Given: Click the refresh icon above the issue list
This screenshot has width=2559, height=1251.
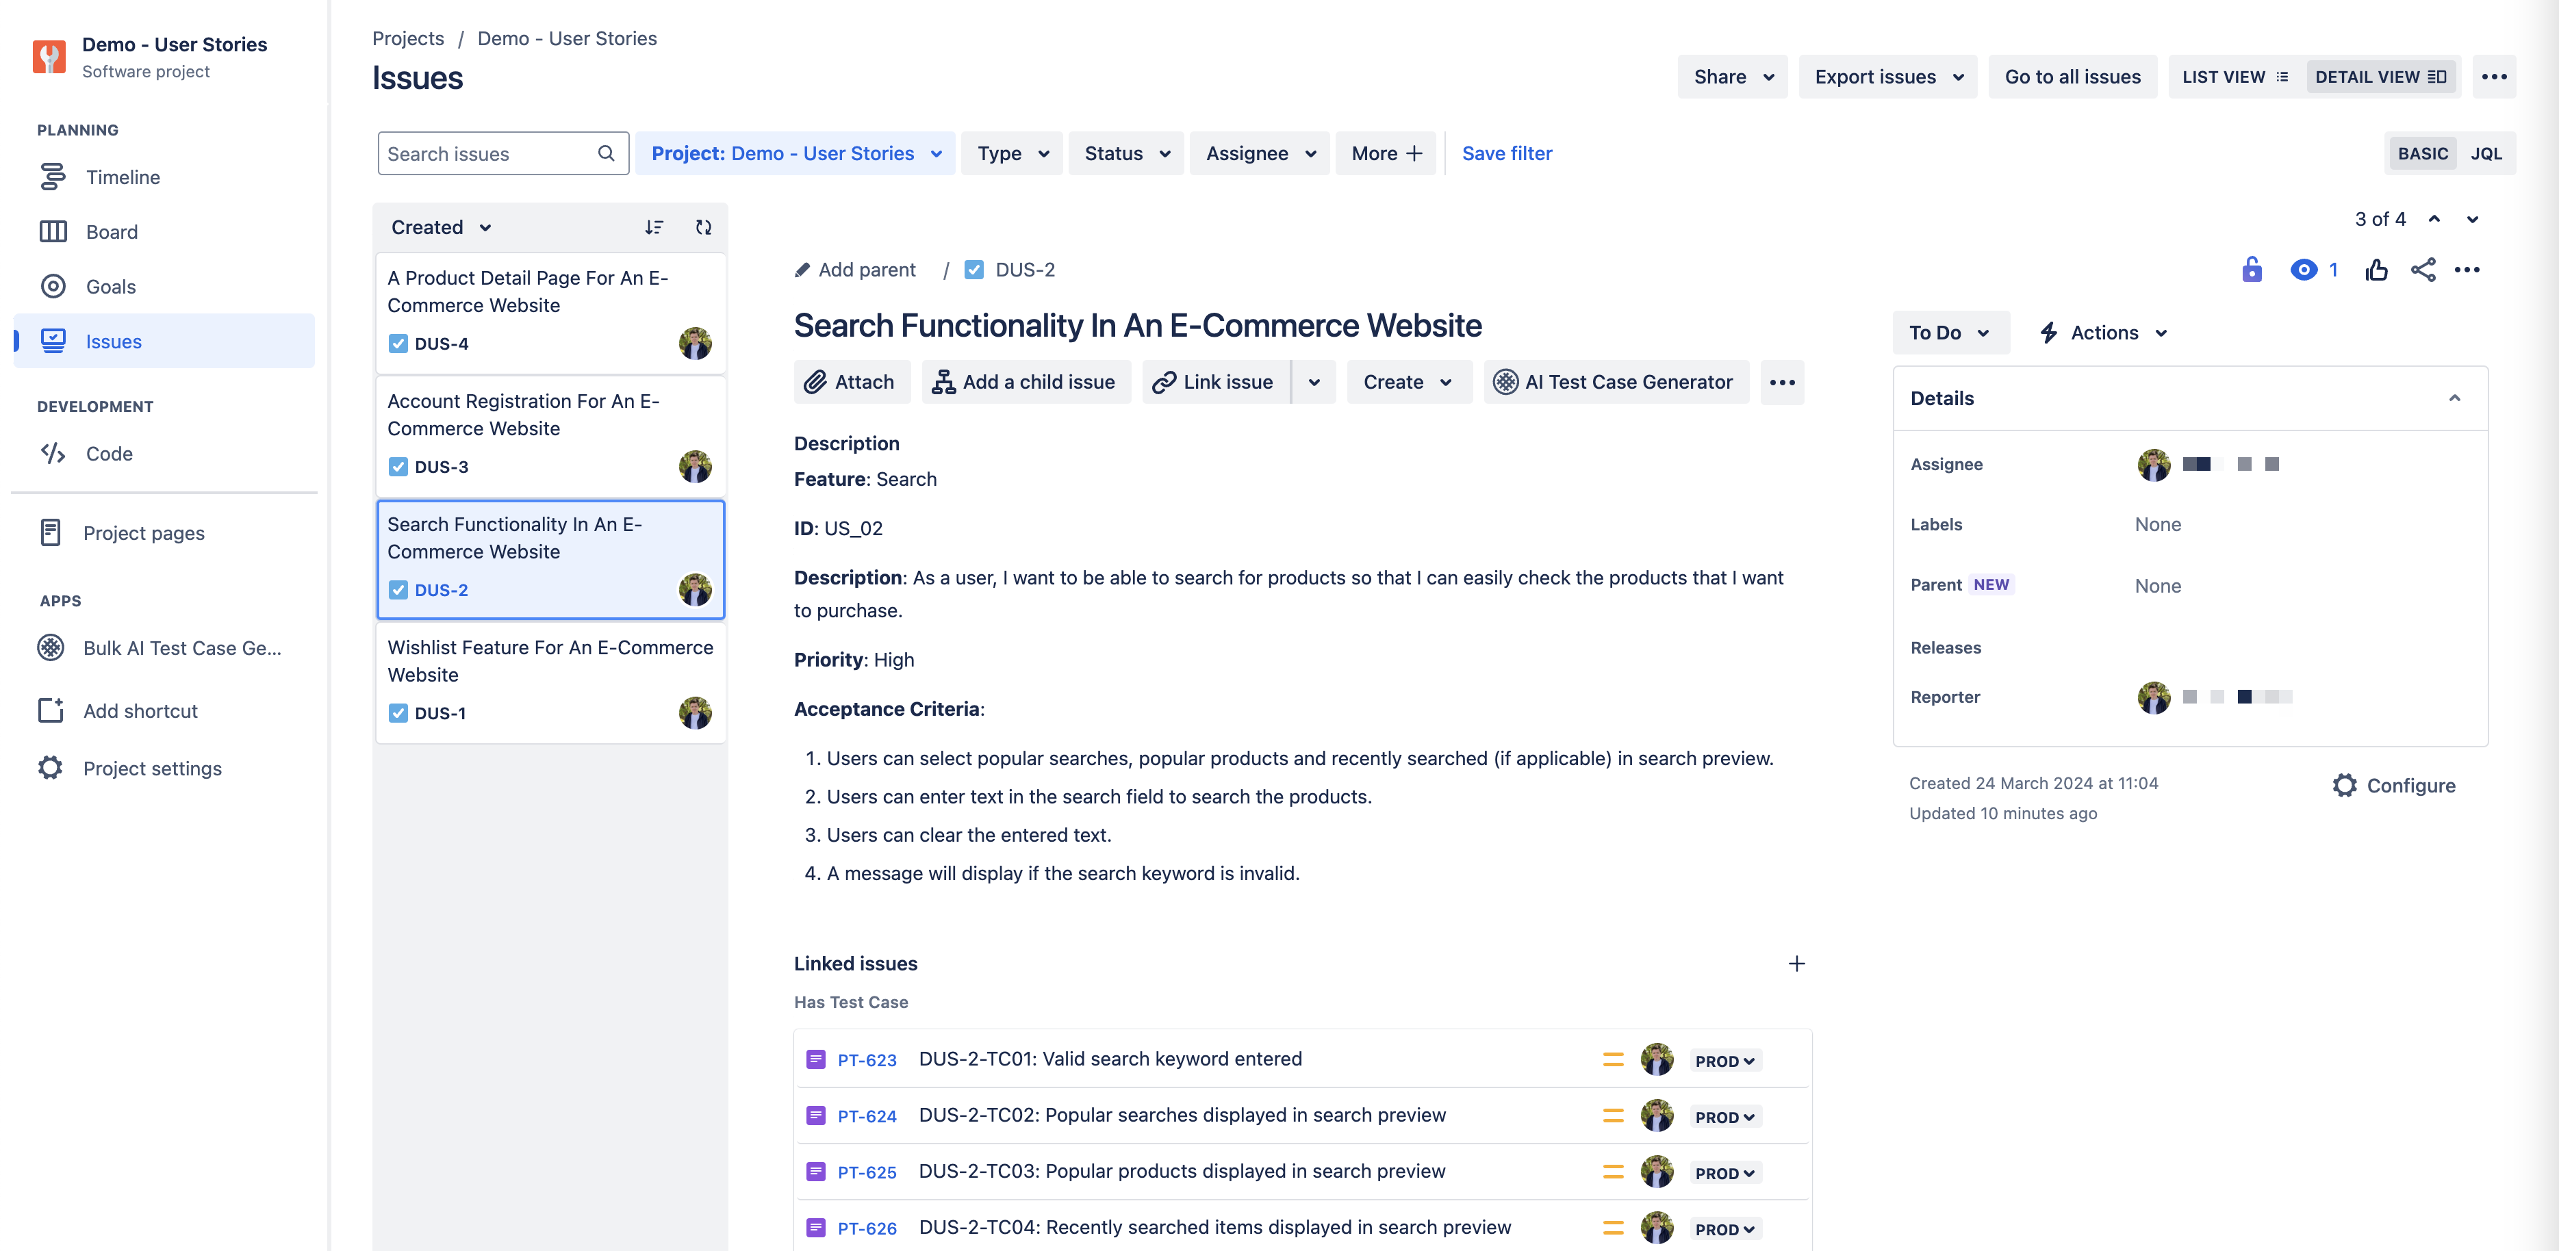Looking at the screenshot, I should (703, 227).
